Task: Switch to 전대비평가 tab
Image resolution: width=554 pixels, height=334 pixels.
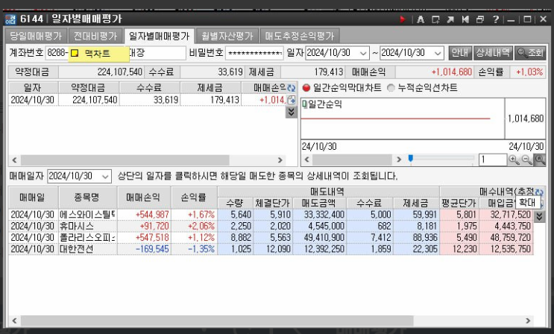Action: 95,36
